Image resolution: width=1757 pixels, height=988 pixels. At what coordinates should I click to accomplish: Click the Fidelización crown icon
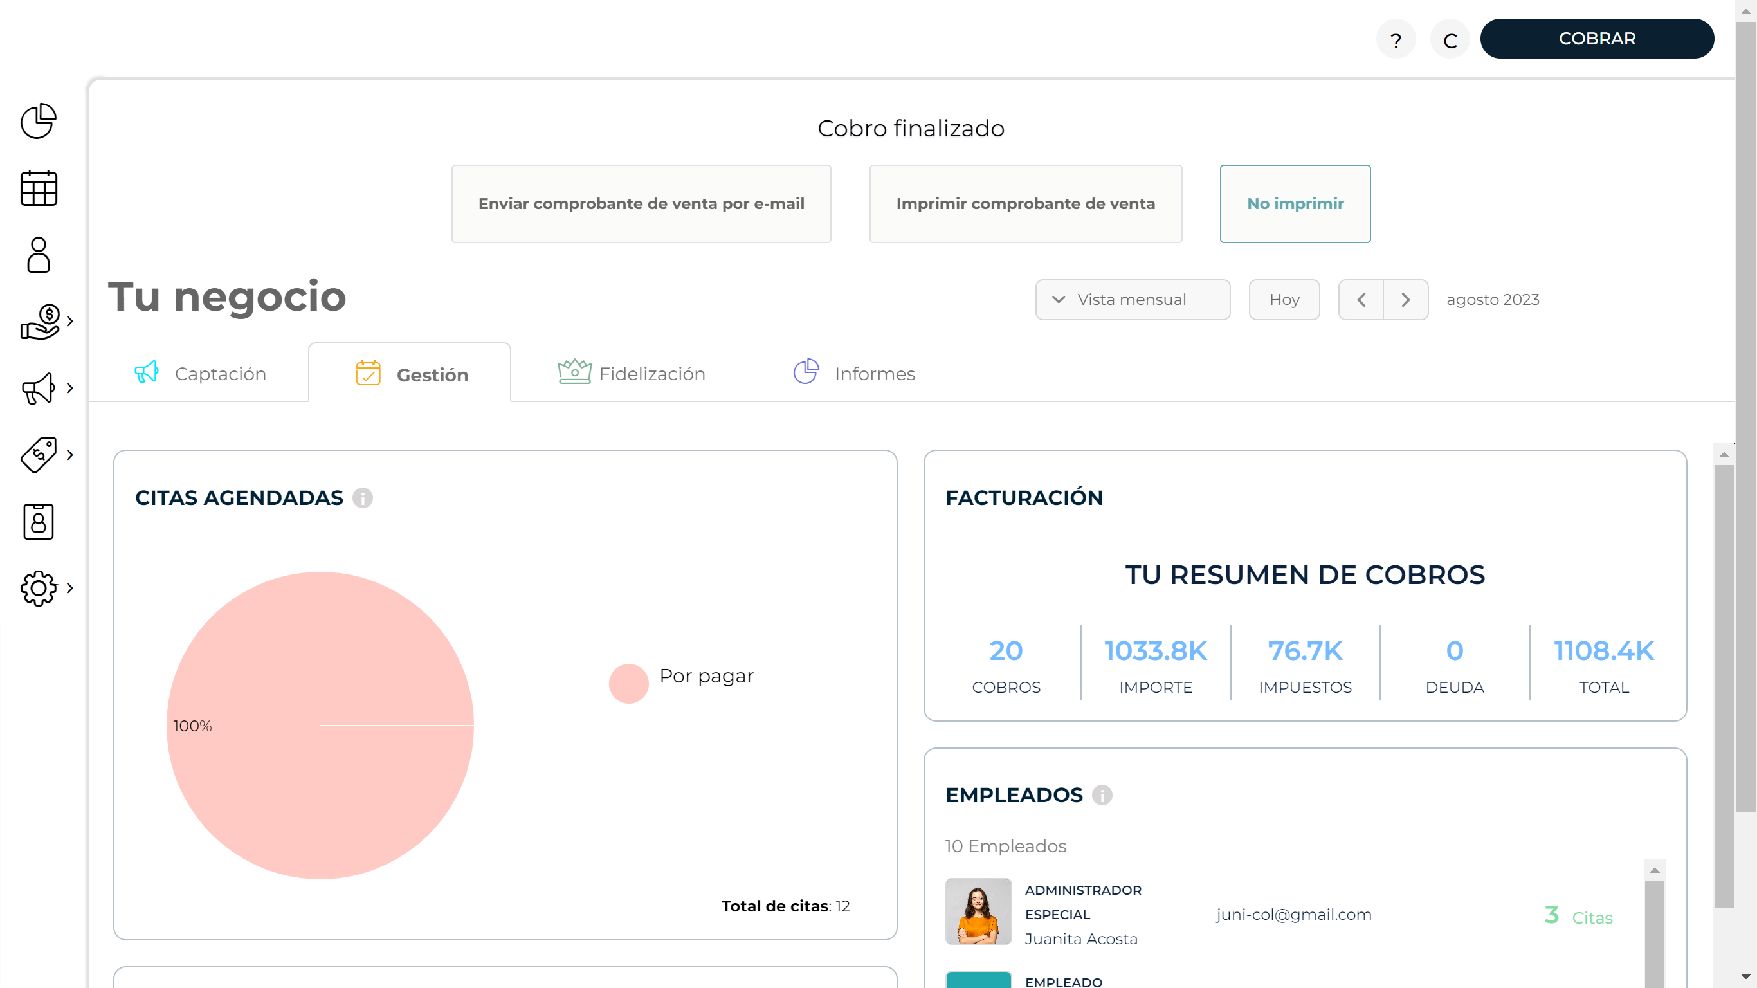[x=574, y=372]
